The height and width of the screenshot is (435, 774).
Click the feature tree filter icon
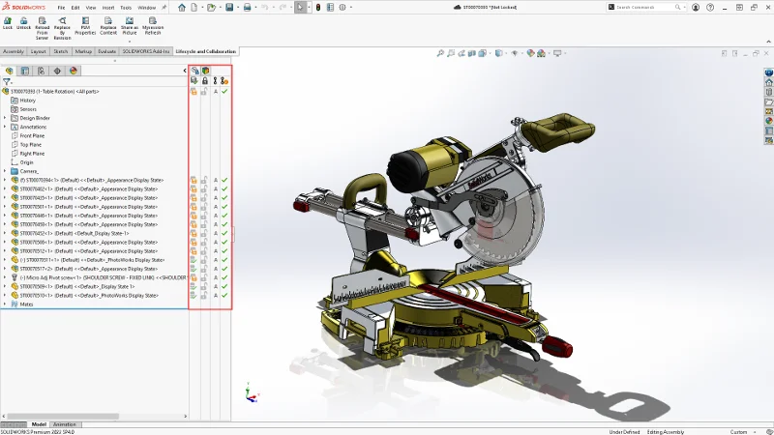(x=8, y=82)
